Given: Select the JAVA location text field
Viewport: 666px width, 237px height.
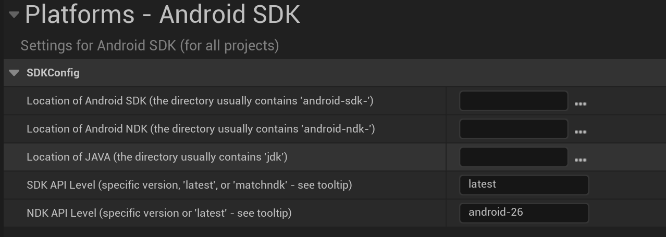Looking at the screenshot, I should pyautogui.click(x=513, y=157).
